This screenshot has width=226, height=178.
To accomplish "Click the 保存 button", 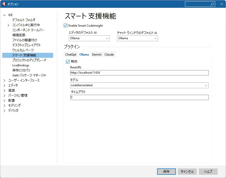I will tap(166, 171).
